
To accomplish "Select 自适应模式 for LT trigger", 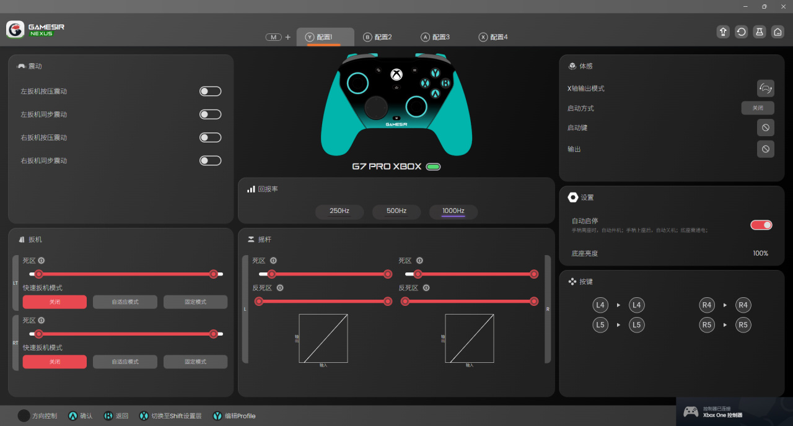I will (x=125, y=302).
